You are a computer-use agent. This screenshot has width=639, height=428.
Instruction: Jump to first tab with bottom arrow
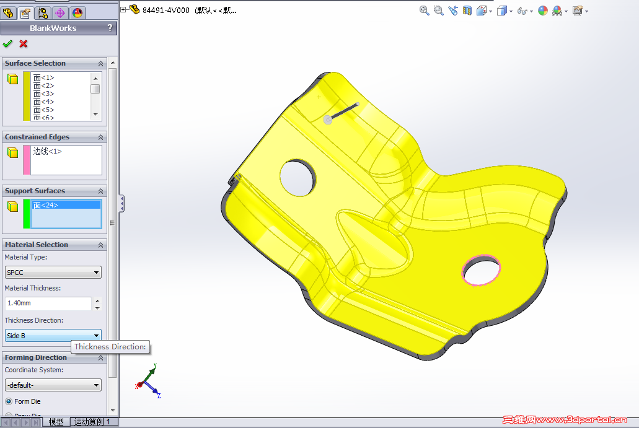pyautogui.click(x=6, y=422)
